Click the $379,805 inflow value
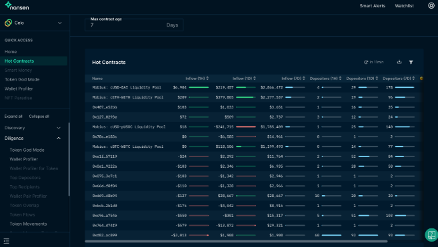 (x=225, y=97)
